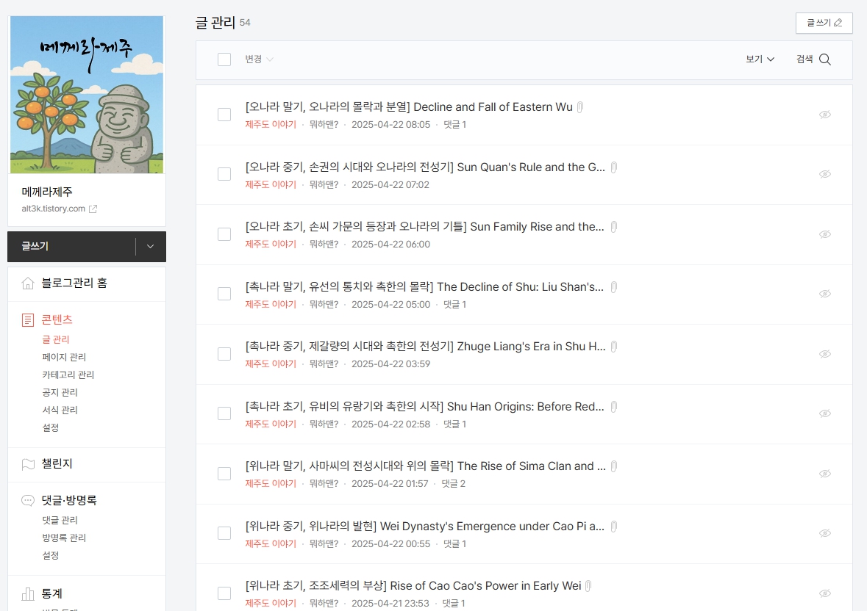This screenshot has width=867, height=611.
Task: Open the 블로그관리 홈 home icon
Action: tap(28, 283)
